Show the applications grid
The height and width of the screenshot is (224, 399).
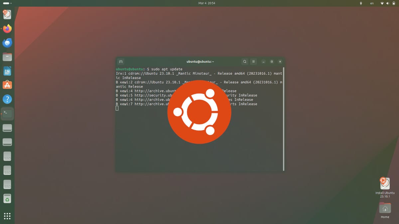point(7,216)
